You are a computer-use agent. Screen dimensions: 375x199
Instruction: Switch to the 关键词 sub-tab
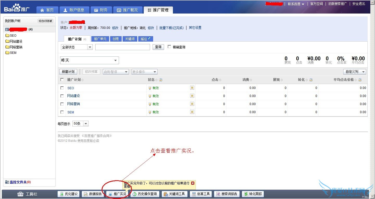point(130,39)
